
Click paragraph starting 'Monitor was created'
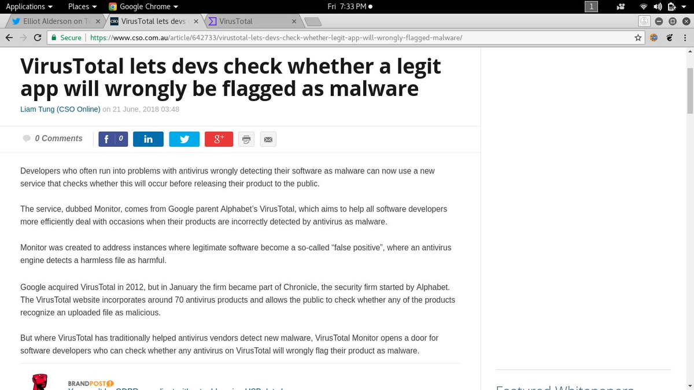(236, 254)
